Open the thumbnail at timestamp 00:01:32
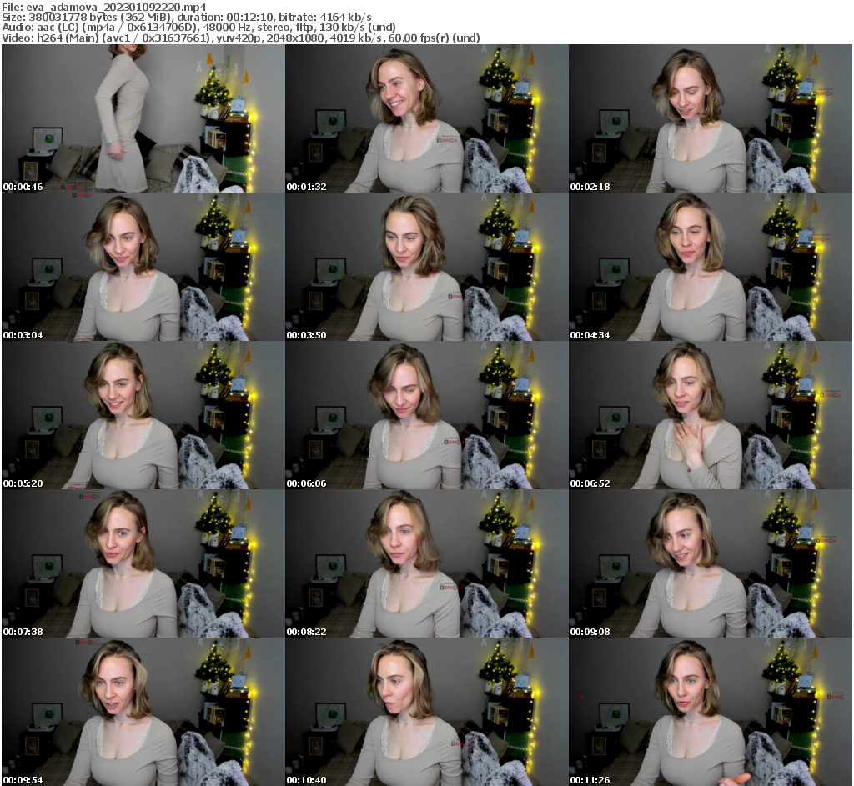 [x=426, y=118]
